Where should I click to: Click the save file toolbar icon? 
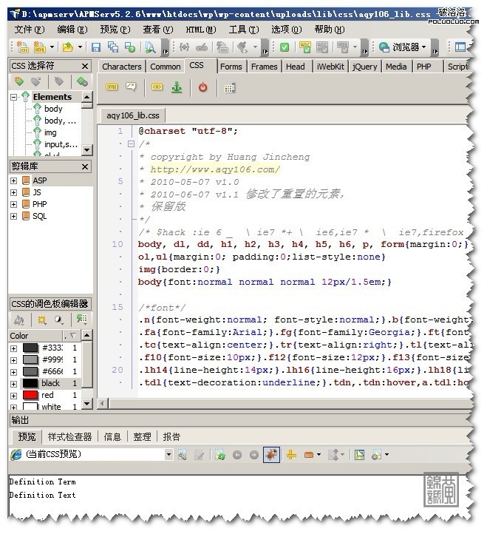pos(95,47)
